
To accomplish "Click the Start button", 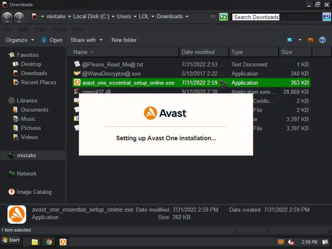I will point(11,240).
